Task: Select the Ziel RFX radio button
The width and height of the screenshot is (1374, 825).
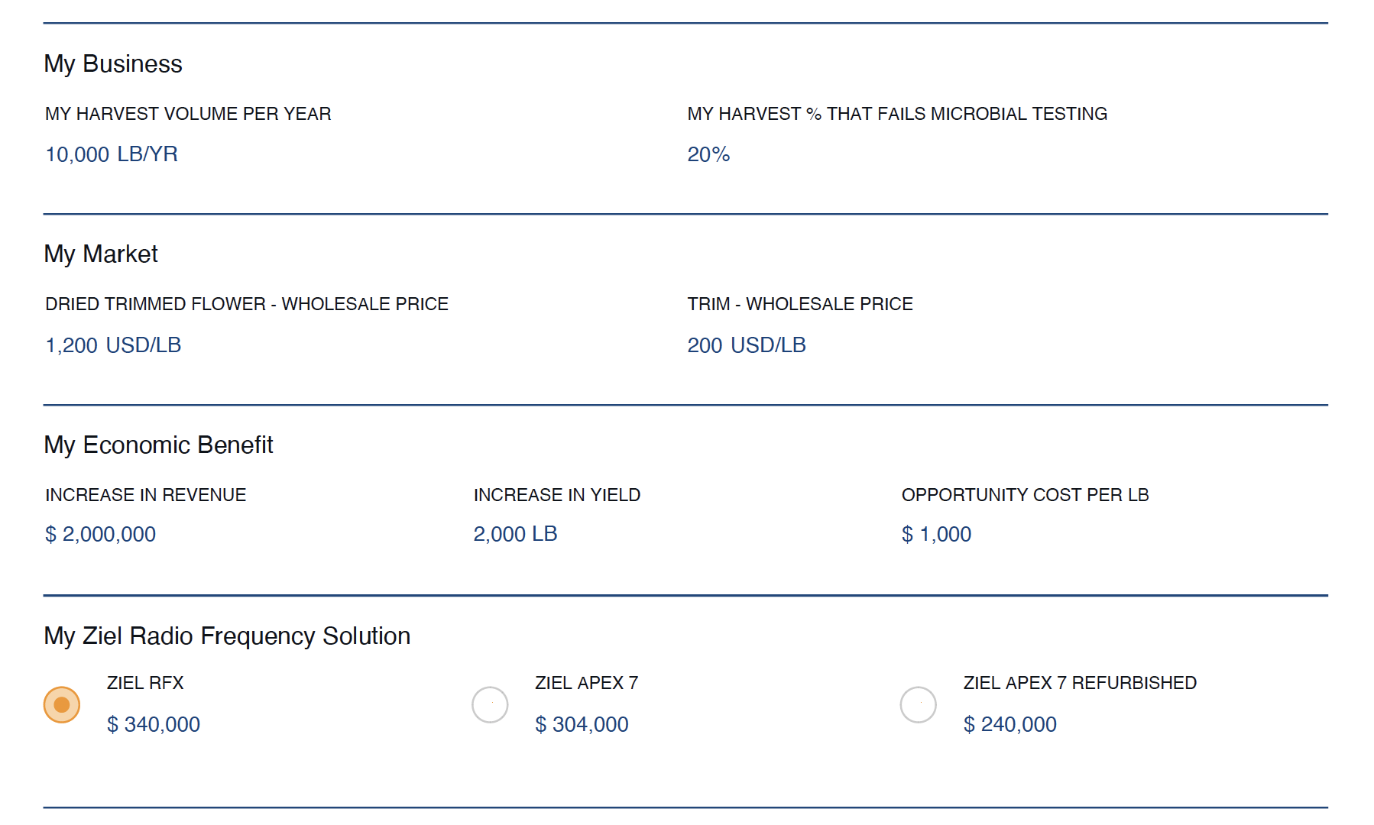Action: pos(62,704)
